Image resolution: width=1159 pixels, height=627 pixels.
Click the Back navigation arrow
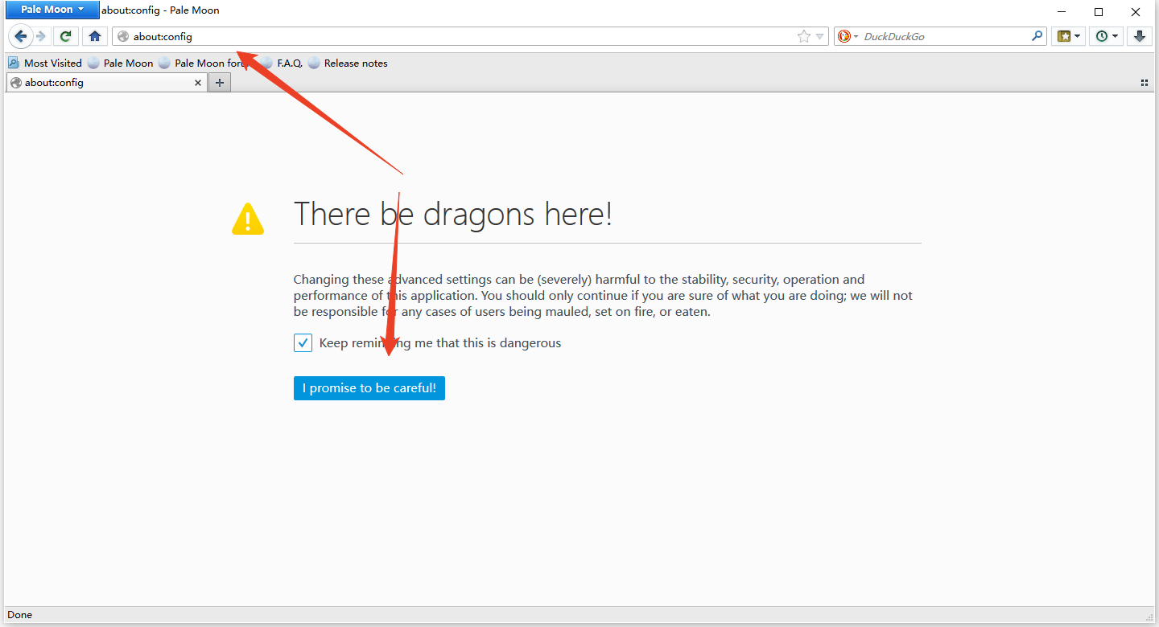point(20,36)
